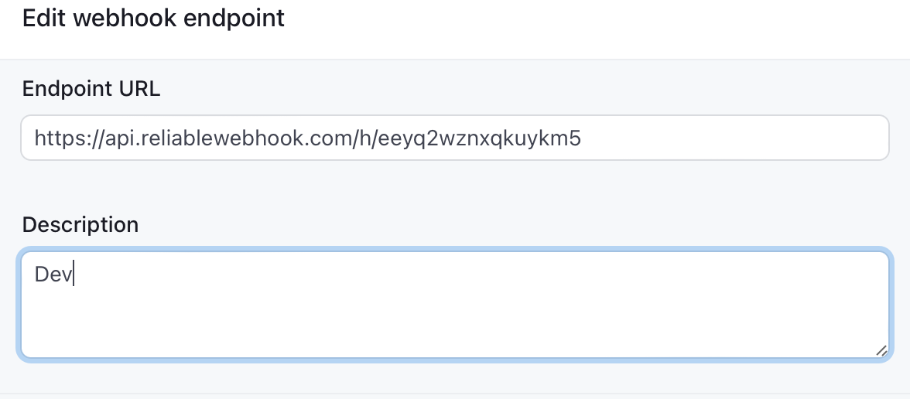This screenshot has width=910, height=399.
Task: Click the textarea resize handle in Description box
Action: (881, 350)
